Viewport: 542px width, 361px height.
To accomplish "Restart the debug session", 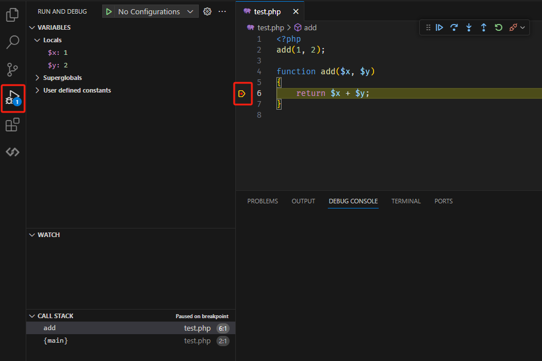I will (499, 27).
